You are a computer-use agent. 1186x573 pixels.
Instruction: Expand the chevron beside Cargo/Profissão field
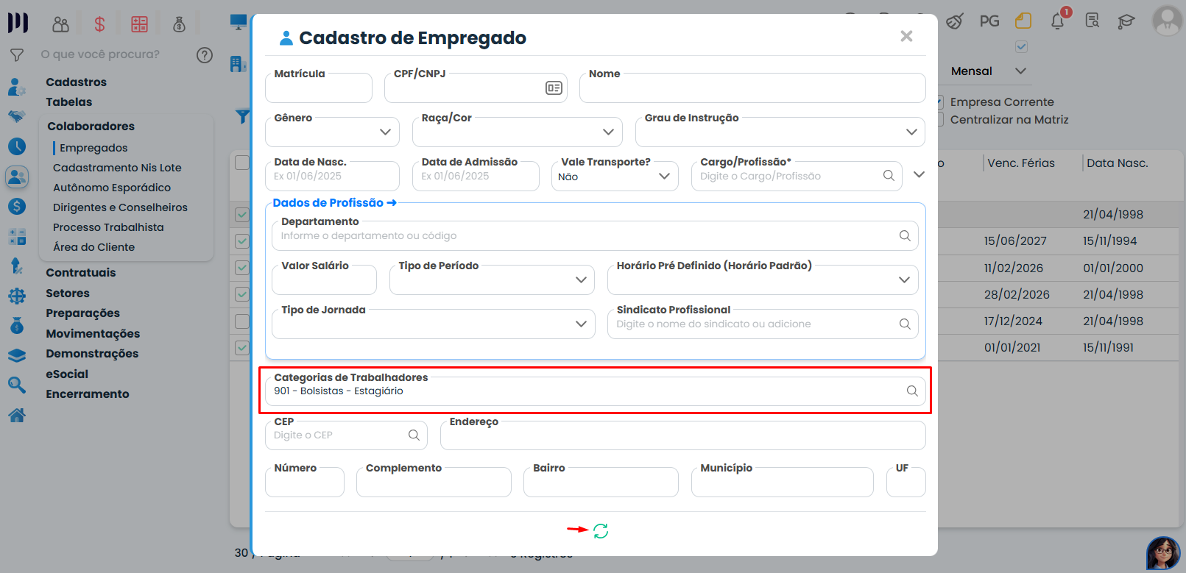[919, 174]
